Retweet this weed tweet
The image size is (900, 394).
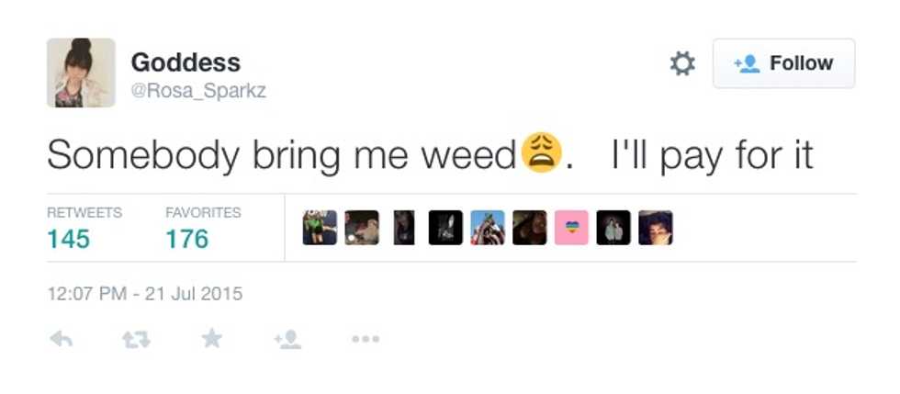[136, 340]
